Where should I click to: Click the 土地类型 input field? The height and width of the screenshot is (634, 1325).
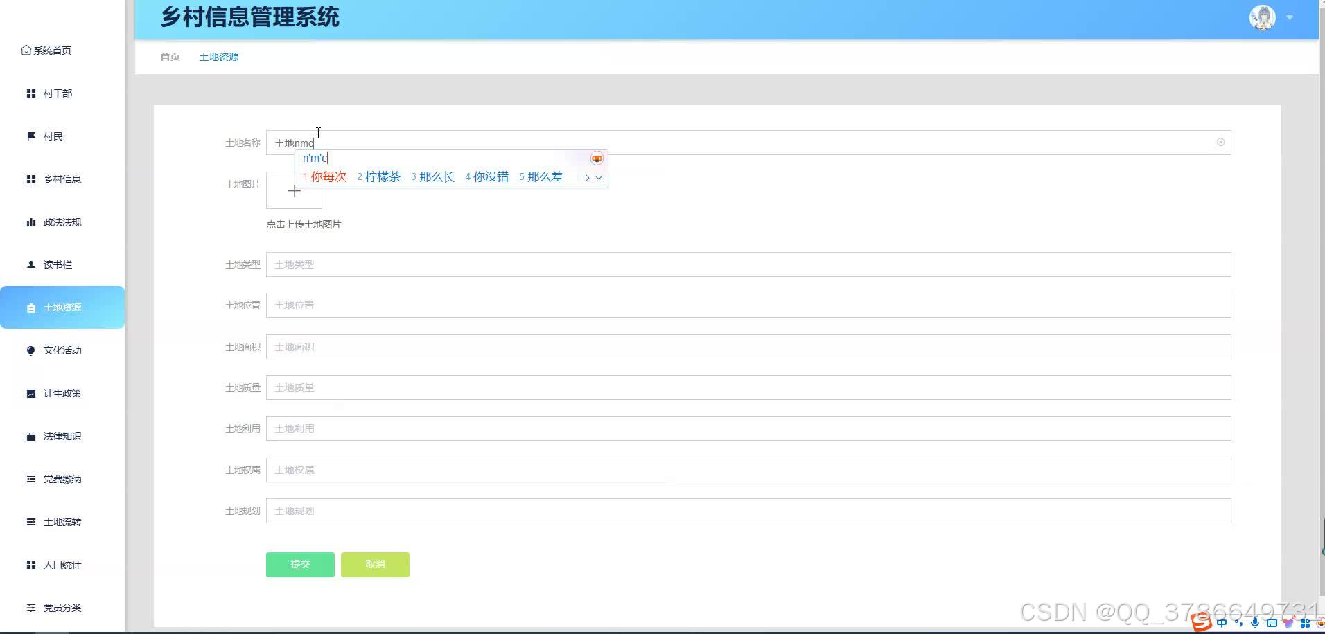click(748, 264)
